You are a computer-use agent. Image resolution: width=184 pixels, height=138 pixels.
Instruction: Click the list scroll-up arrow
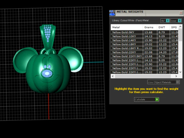180,26
